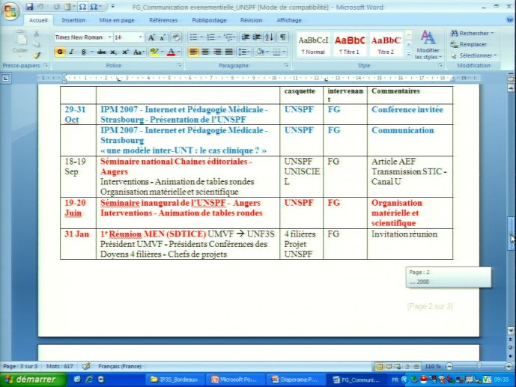The width and height of the screenshot is (516, 387).
Task: Copy the selection in Presse-papiers group
Action: point(36,44)
